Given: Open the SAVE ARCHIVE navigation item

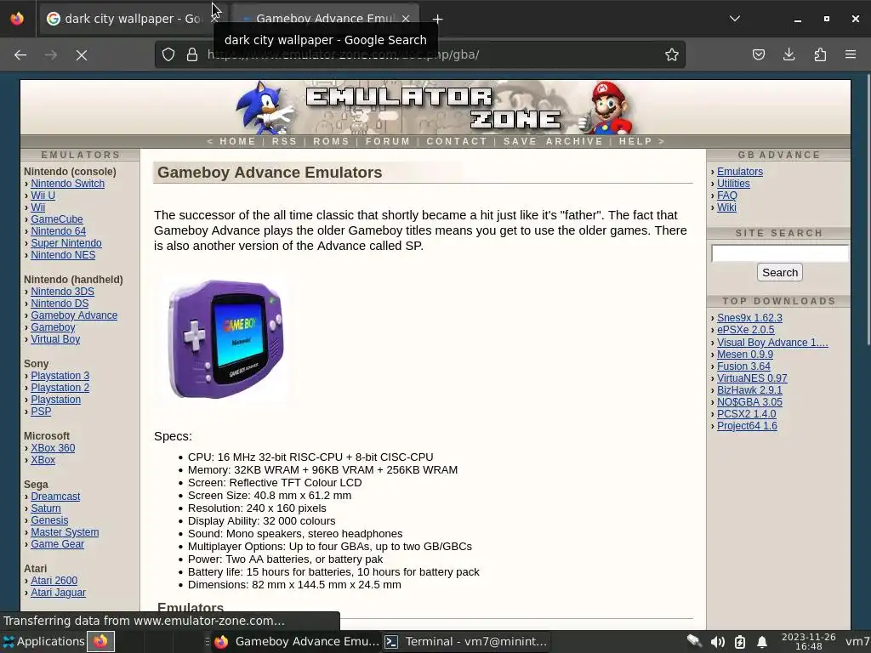Looking at the screenshot, I should [553, 141].
